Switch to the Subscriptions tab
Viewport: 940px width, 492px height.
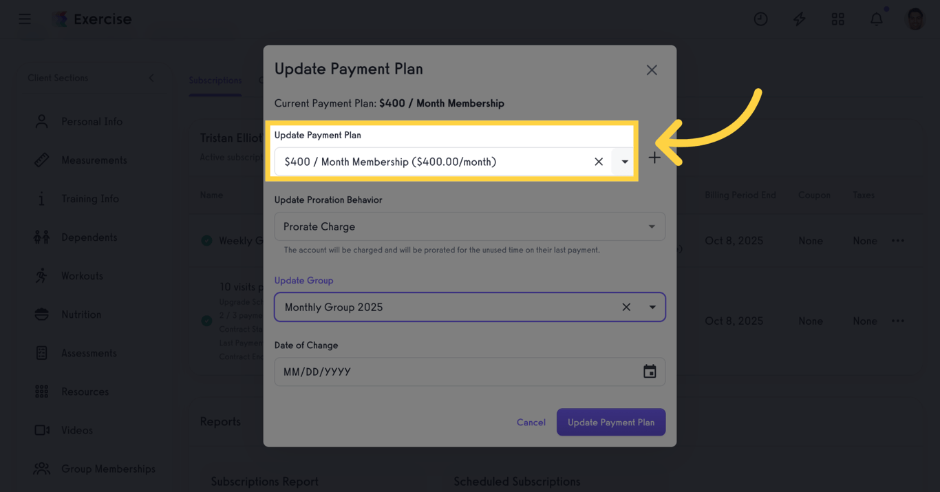(x=215, y=81)
